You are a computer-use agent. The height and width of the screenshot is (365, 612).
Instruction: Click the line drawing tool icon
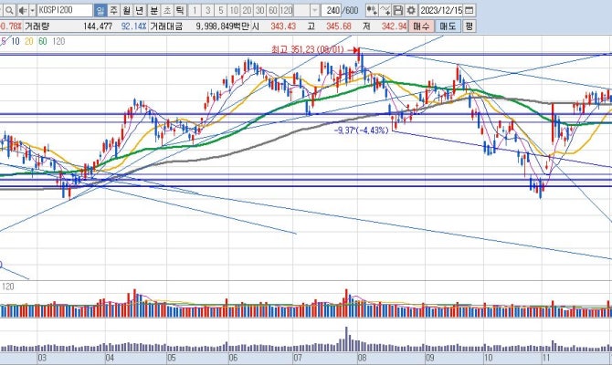pos(385,11)
